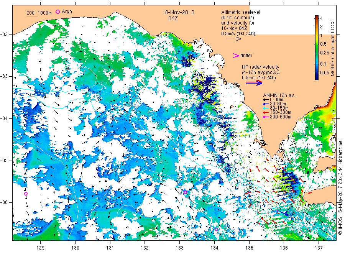Click the longitude label 136

click(x=284, y=248)
